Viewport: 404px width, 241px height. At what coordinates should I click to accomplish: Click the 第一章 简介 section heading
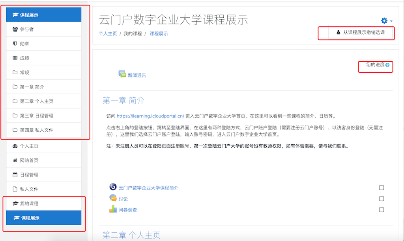click(123, 100)
